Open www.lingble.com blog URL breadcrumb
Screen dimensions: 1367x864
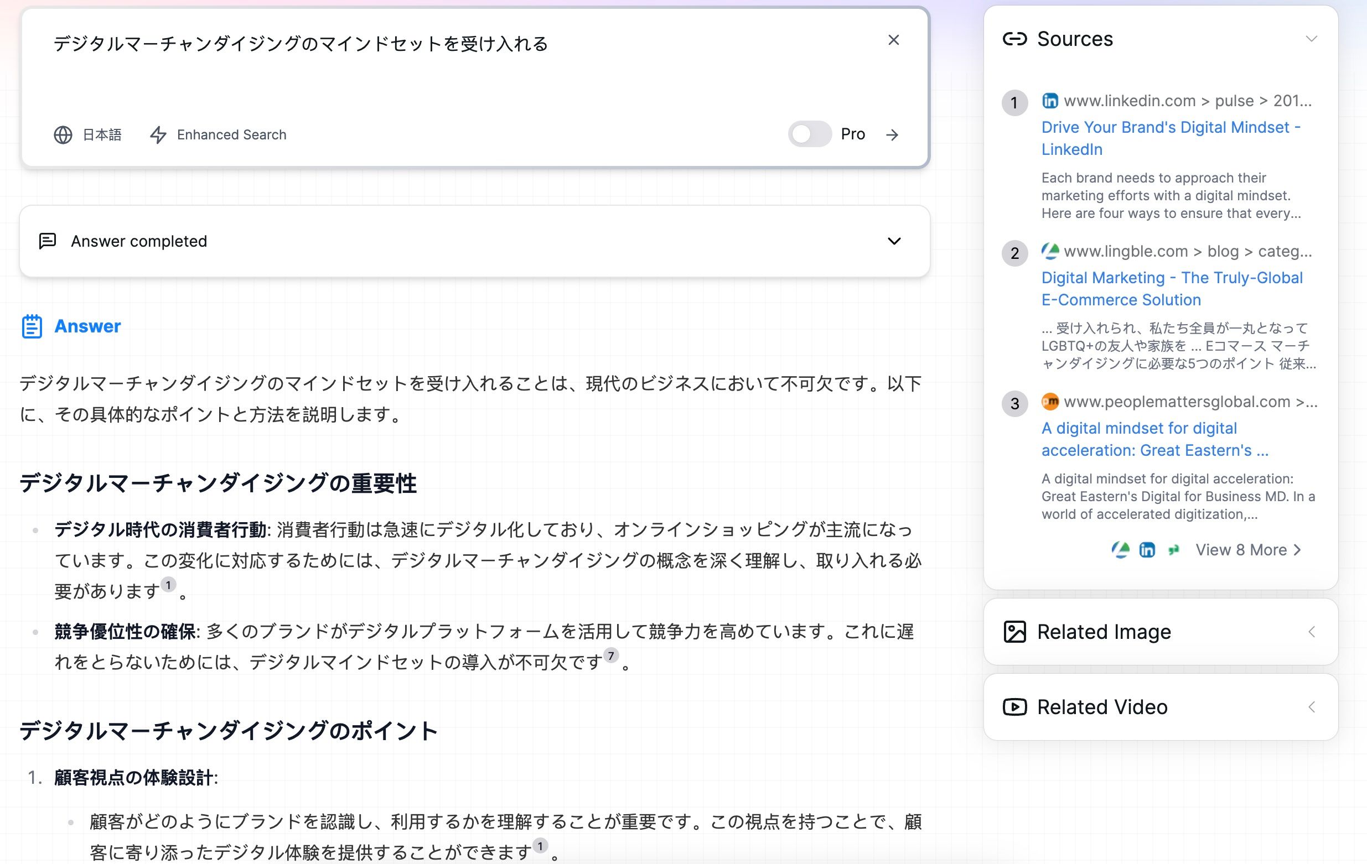[x=1188, y=251]
